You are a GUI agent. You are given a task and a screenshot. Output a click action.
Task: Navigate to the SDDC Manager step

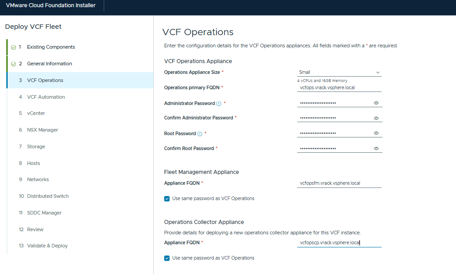(44, 213)
